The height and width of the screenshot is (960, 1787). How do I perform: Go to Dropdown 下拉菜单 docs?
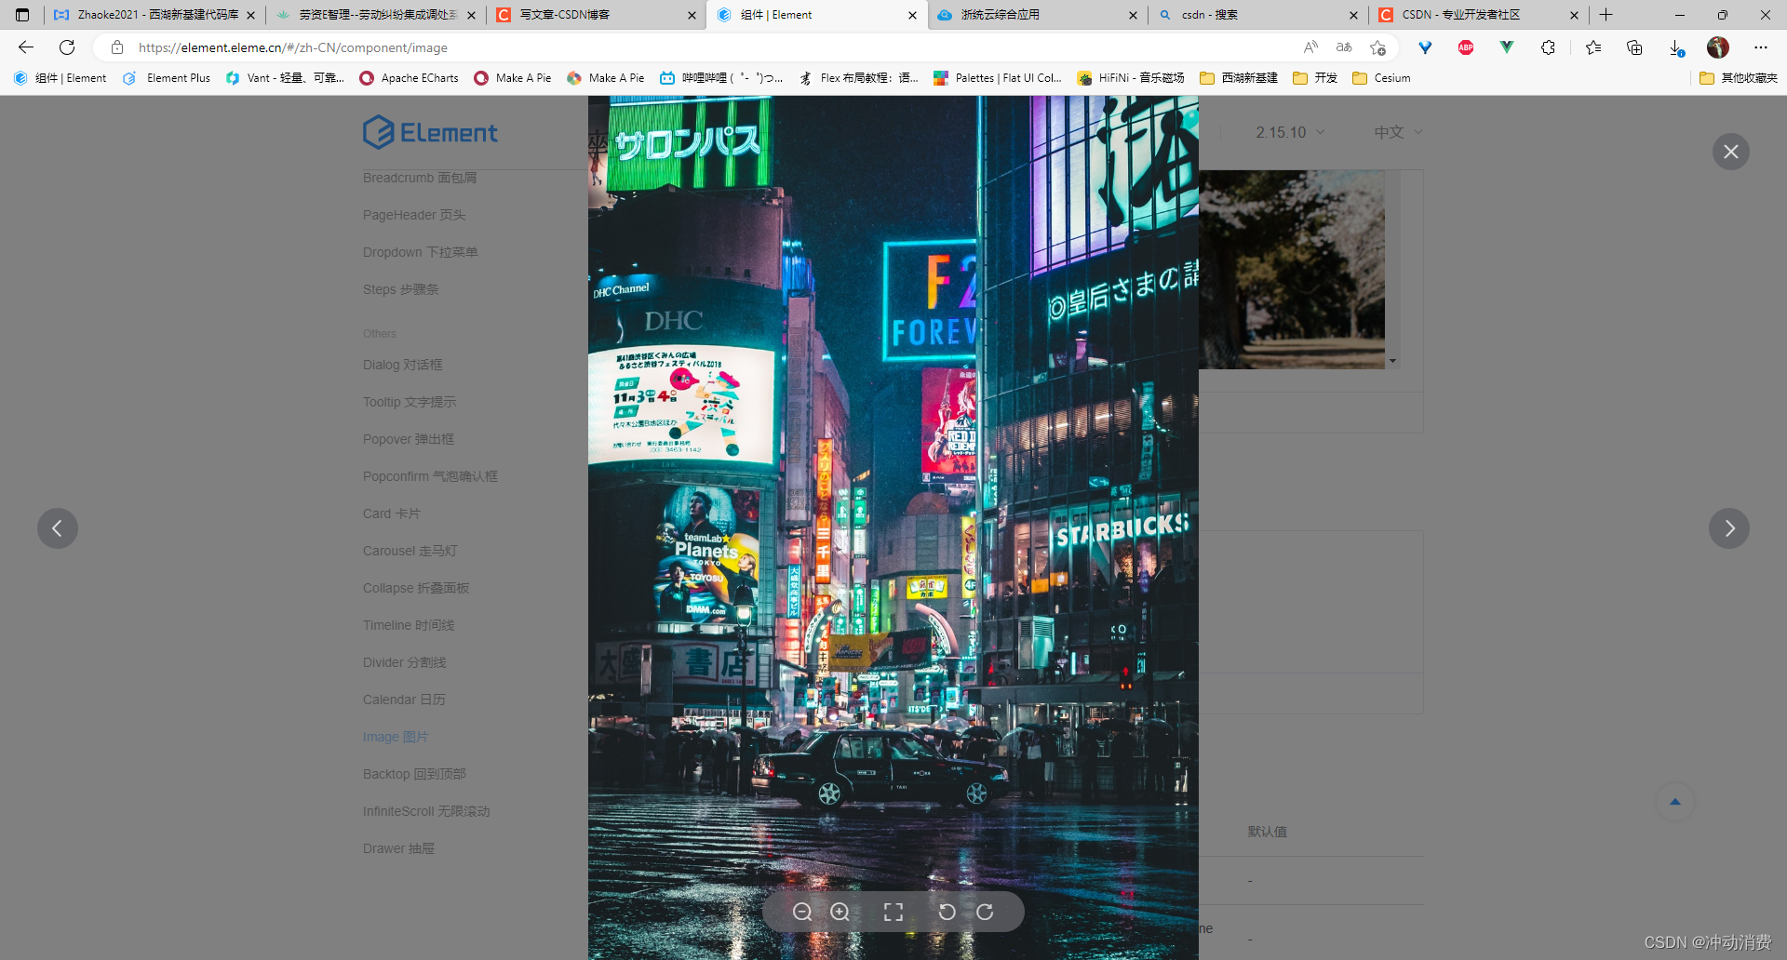(420, 252)
